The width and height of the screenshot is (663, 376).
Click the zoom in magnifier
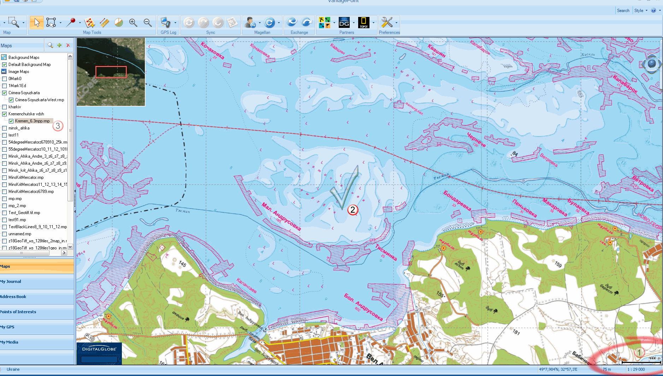133,23
